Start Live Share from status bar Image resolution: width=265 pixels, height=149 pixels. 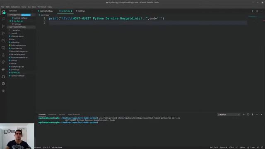[57, 147]
